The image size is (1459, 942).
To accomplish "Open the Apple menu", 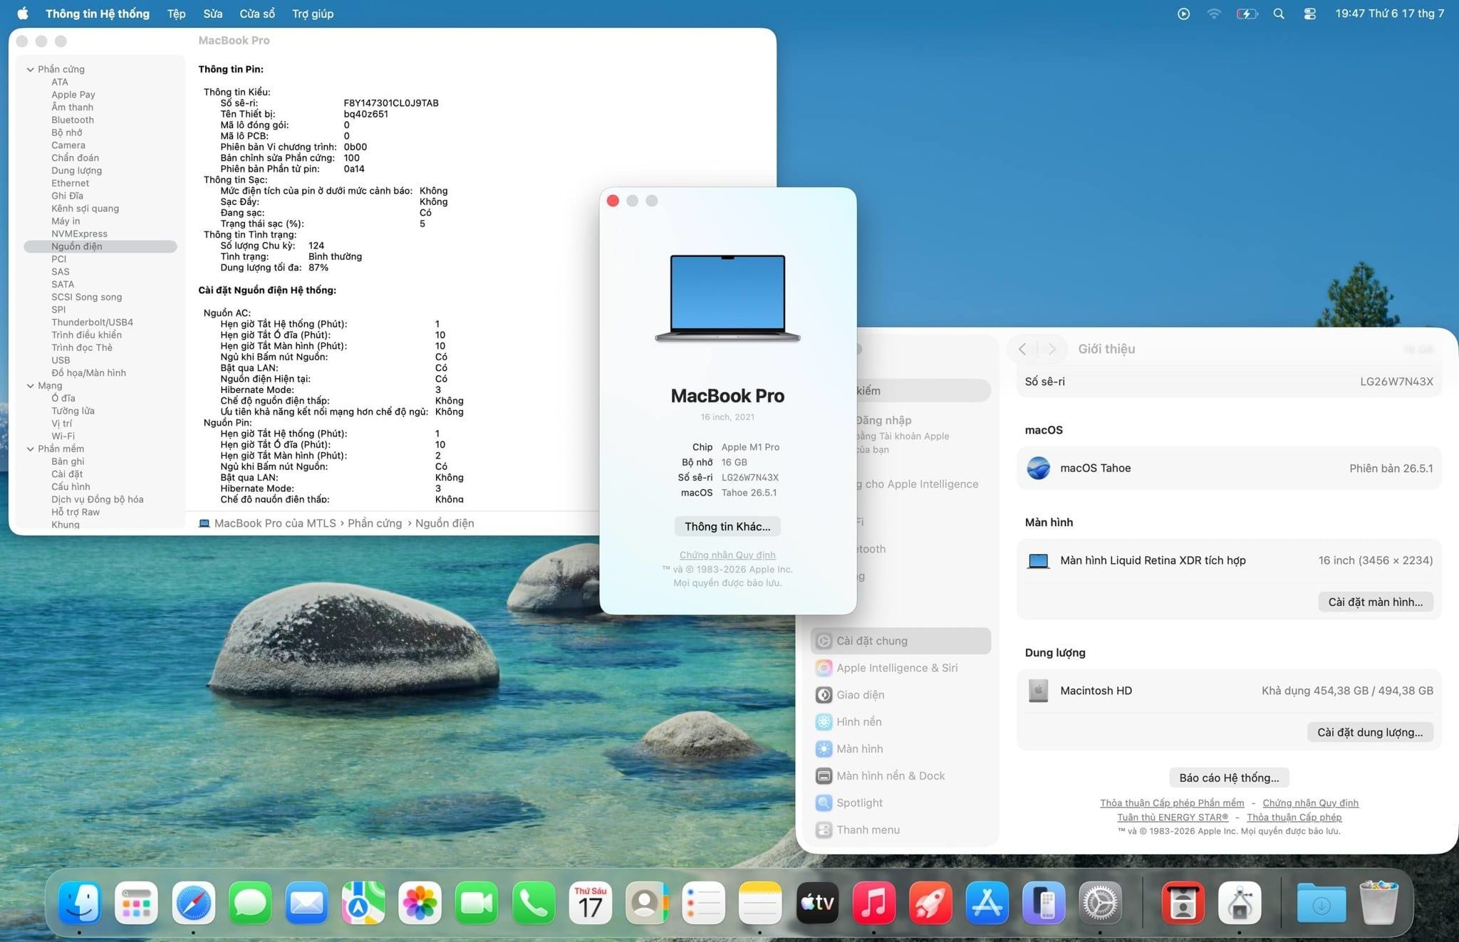I will point(23,14).
